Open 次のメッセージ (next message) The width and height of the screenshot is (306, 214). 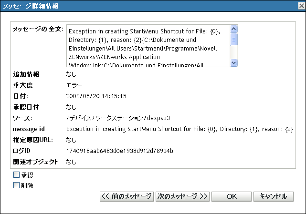point(182,196)
